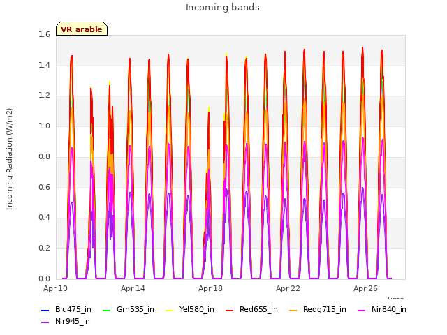This screenshot has height=335, width=447.
Task: Click the 0.8 y-axis tick label
Action: (44, 156)
